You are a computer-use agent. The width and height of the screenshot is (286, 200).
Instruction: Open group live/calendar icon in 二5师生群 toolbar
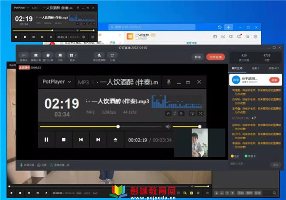click(215, 37)
